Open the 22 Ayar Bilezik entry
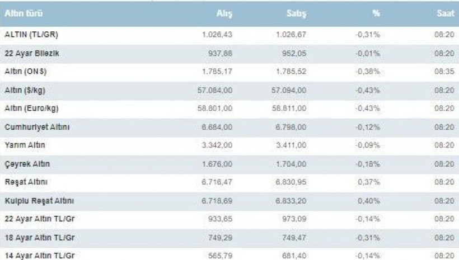The height and width of the screenshot is (260, 459). 31,53
